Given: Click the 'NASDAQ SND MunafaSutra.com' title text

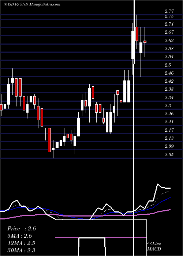Looking at the screenshot, I should tap(32, 4).
